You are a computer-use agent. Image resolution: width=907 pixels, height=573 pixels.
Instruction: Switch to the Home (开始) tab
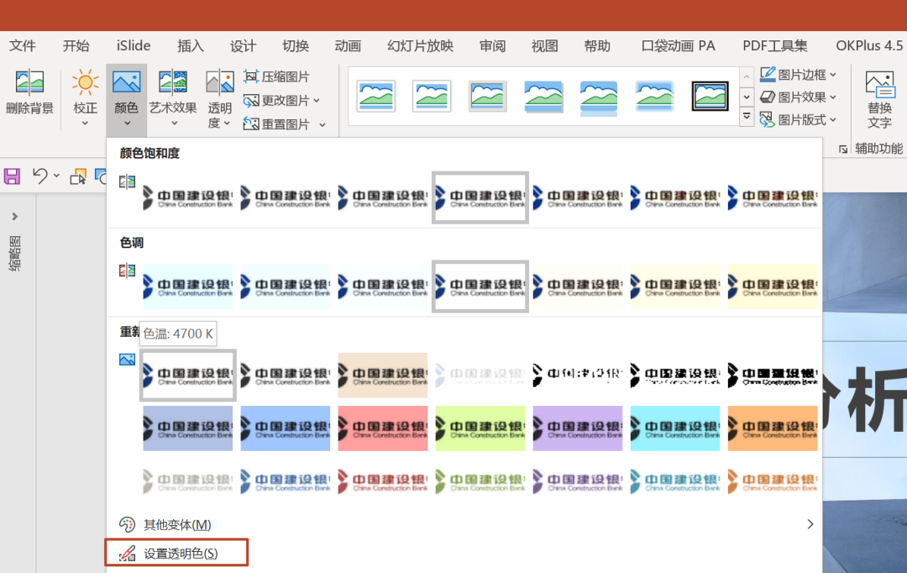tap(76, 45)
